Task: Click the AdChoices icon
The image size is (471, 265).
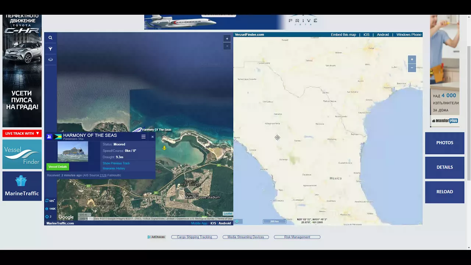Action: click(156, 237)
